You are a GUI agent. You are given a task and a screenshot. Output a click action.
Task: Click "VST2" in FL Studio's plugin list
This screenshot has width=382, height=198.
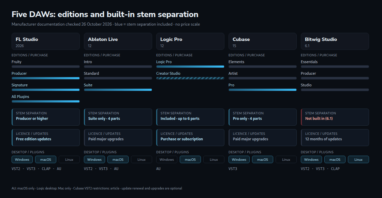click(16, 169)
